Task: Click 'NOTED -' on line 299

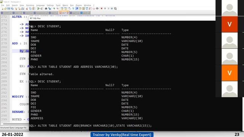Action: click(19, 119)
